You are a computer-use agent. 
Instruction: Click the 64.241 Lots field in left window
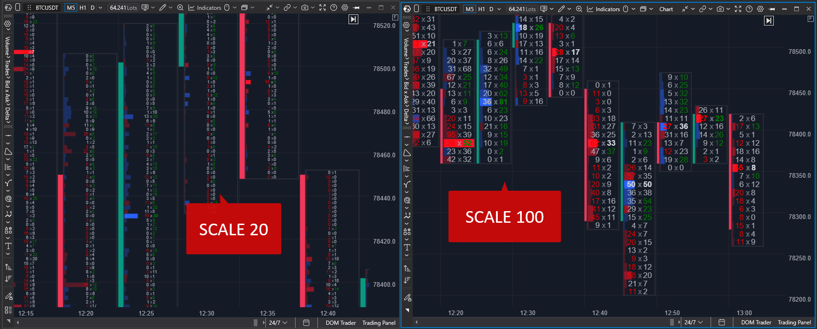124,7
